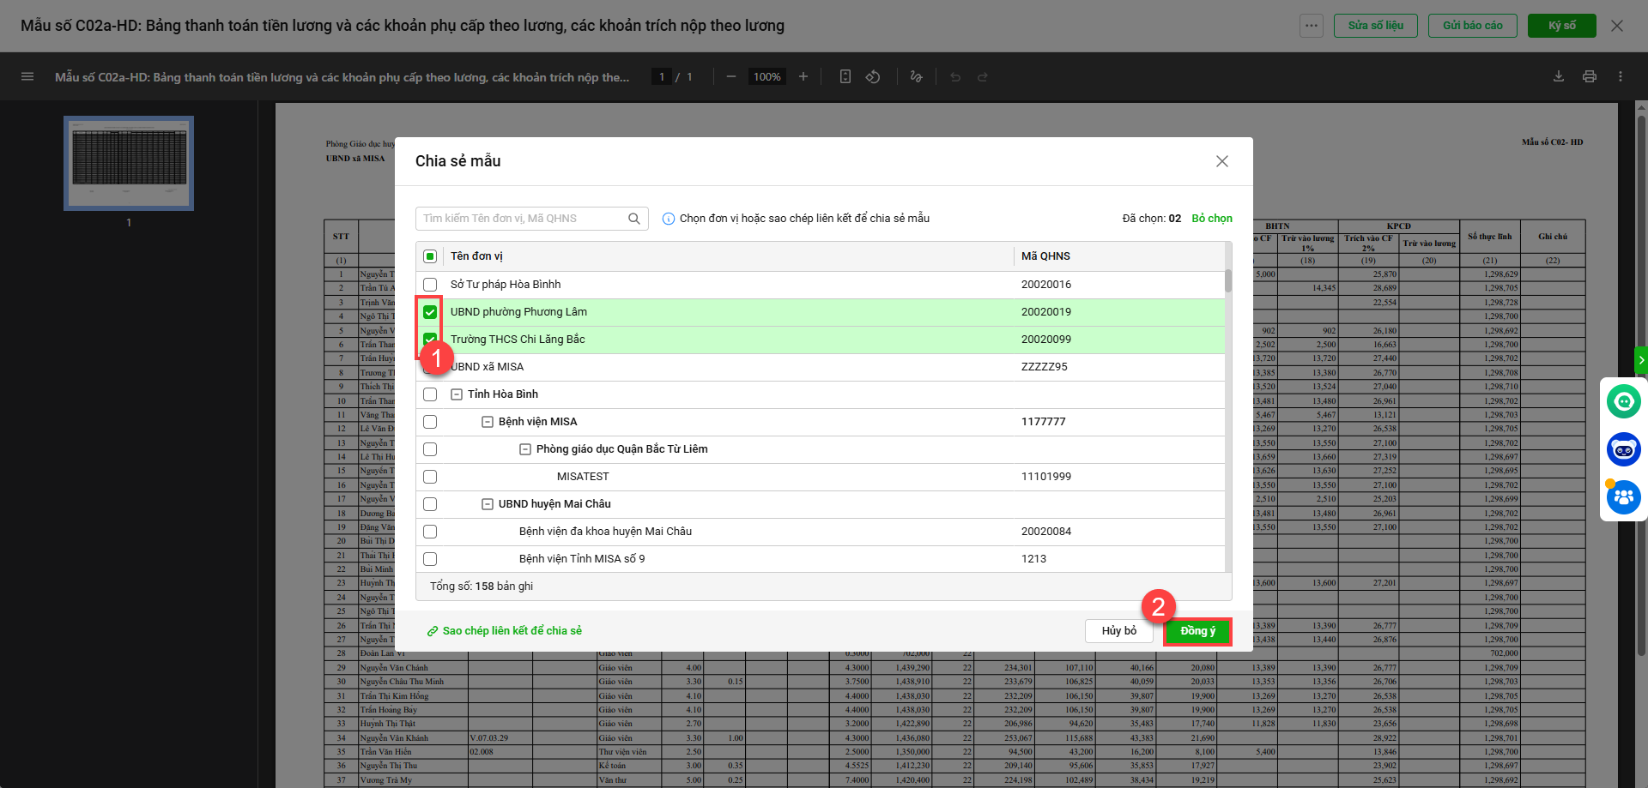Click the print icon in PDF toolbar

pos(1589,76)
